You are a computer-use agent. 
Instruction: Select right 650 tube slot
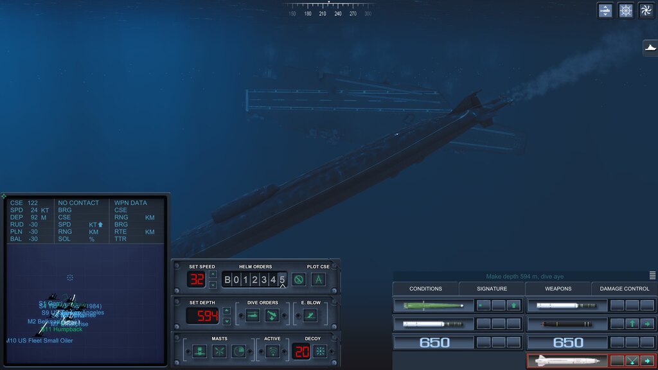click(567, 342)
